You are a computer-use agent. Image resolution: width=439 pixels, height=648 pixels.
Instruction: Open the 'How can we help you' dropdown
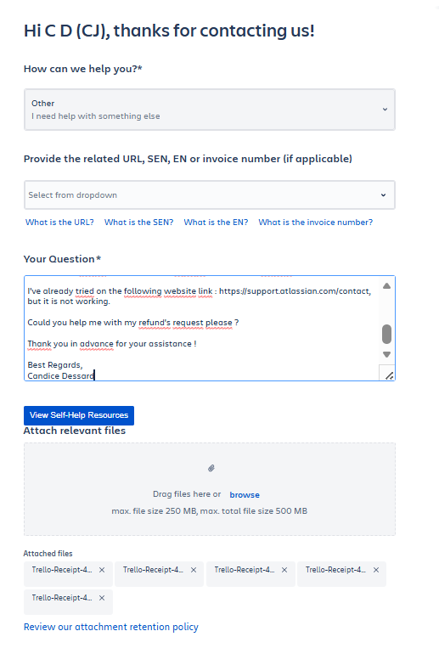[x=210, y=110]
